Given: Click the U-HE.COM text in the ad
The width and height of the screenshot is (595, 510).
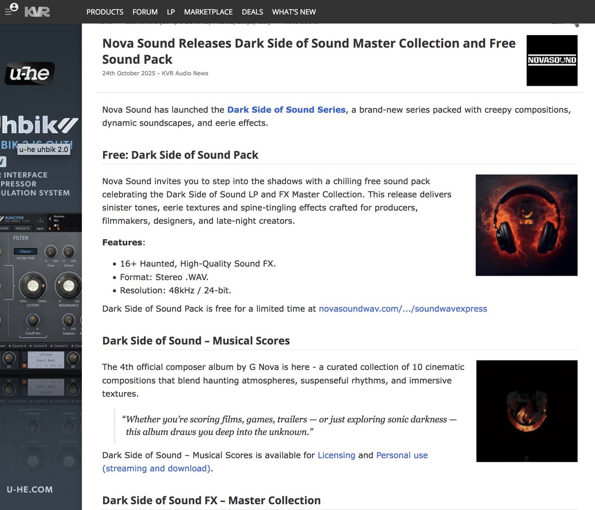Looking at the screenshot, I should pos(30,489).
